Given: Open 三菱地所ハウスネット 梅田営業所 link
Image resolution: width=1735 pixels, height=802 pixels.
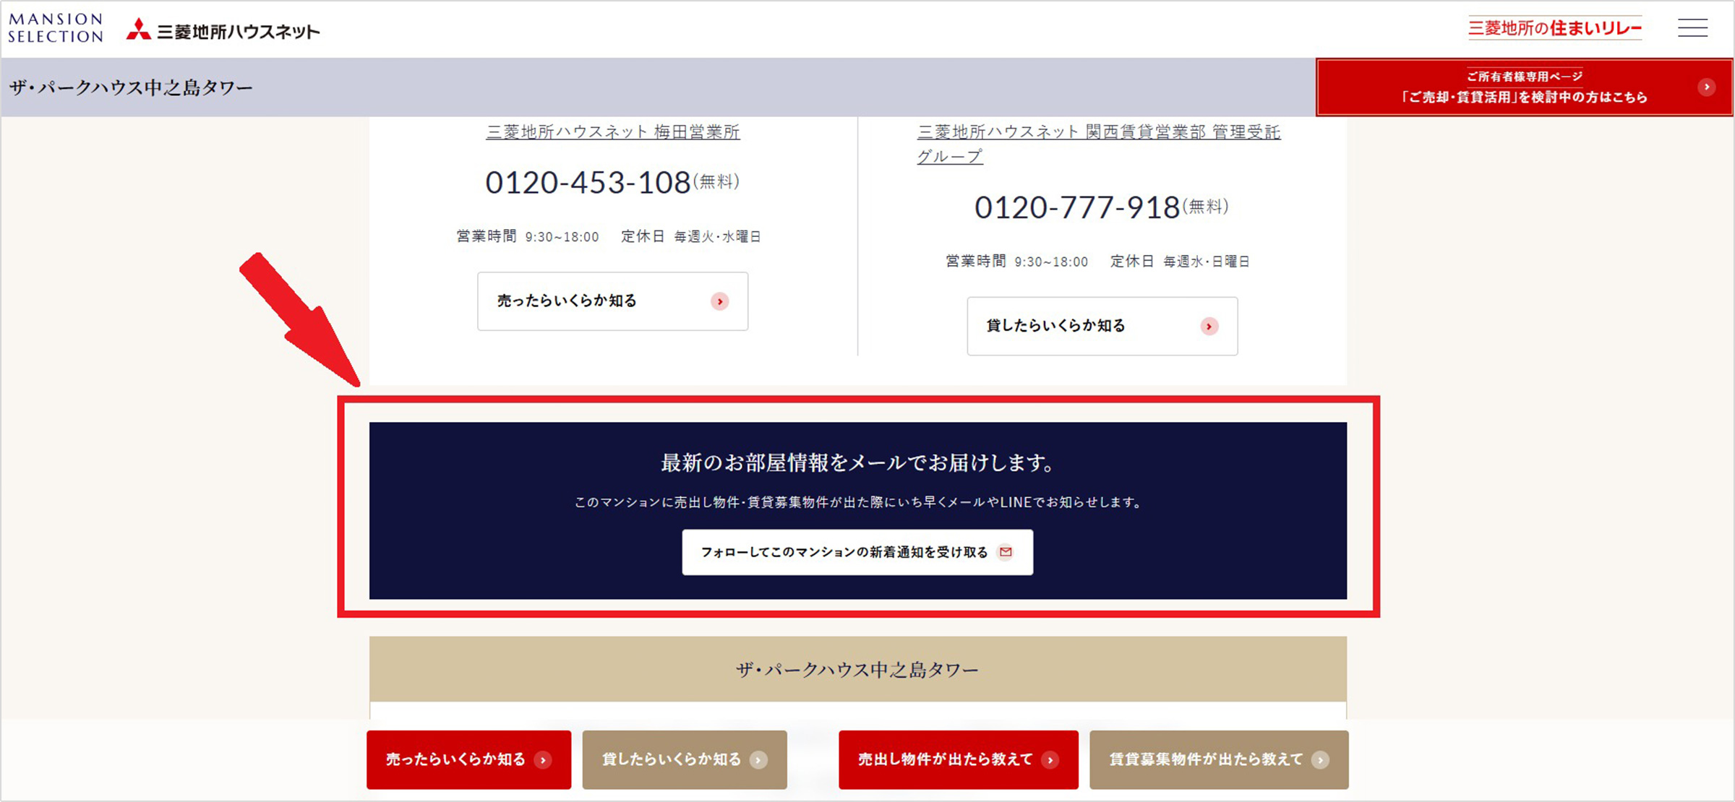Looking at the screenshot, I should tap(613, 132).
